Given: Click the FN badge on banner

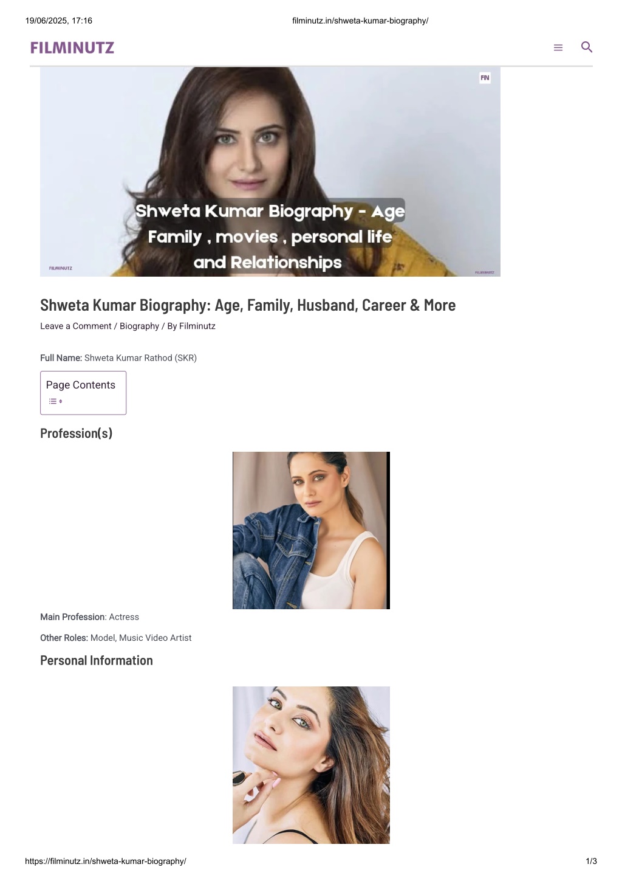Looking at the screenshot, I should 485,78.
